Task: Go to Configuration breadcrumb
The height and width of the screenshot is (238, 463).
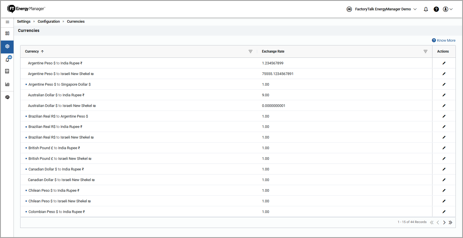Action: pyautogui.click(x=49, y=22)
